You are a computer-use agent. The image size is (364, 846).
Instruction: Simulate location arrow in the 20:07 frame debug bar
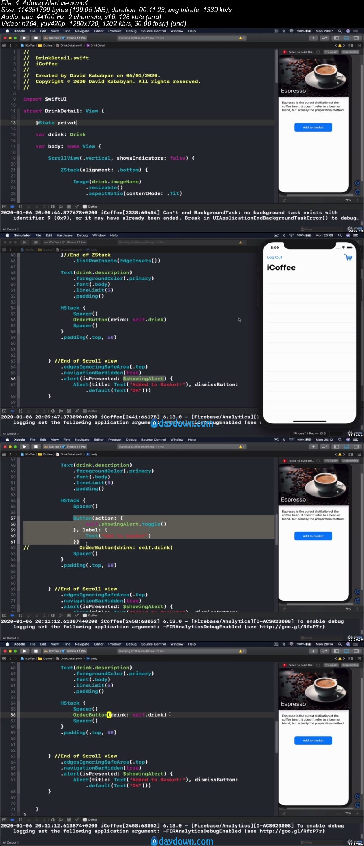(77, 207)
